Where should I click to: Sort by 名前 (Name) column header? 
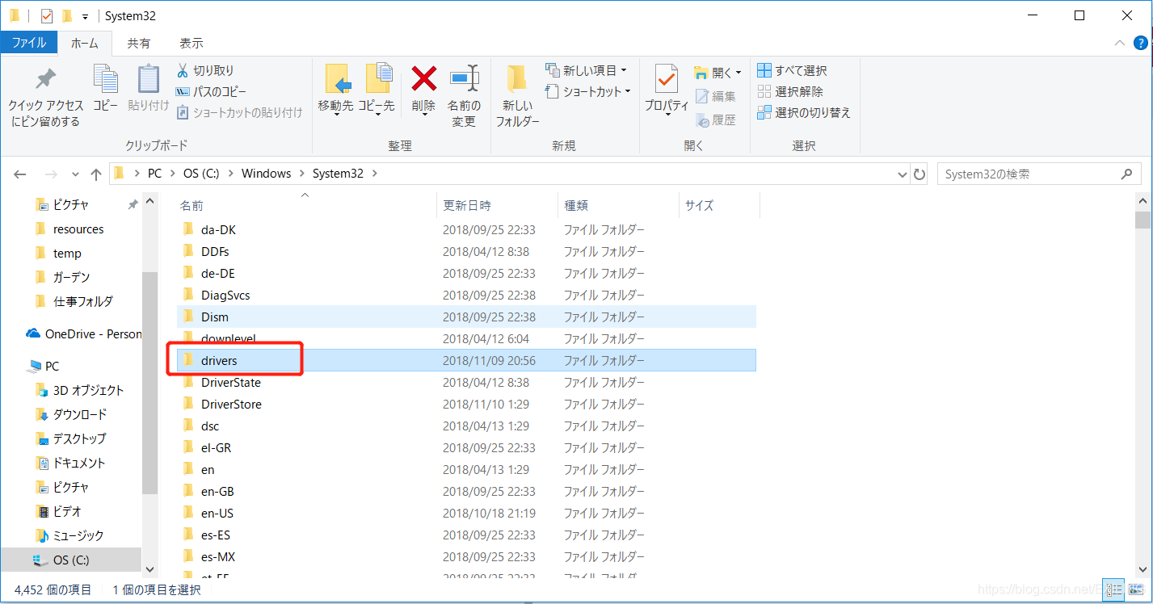[305, 205]
